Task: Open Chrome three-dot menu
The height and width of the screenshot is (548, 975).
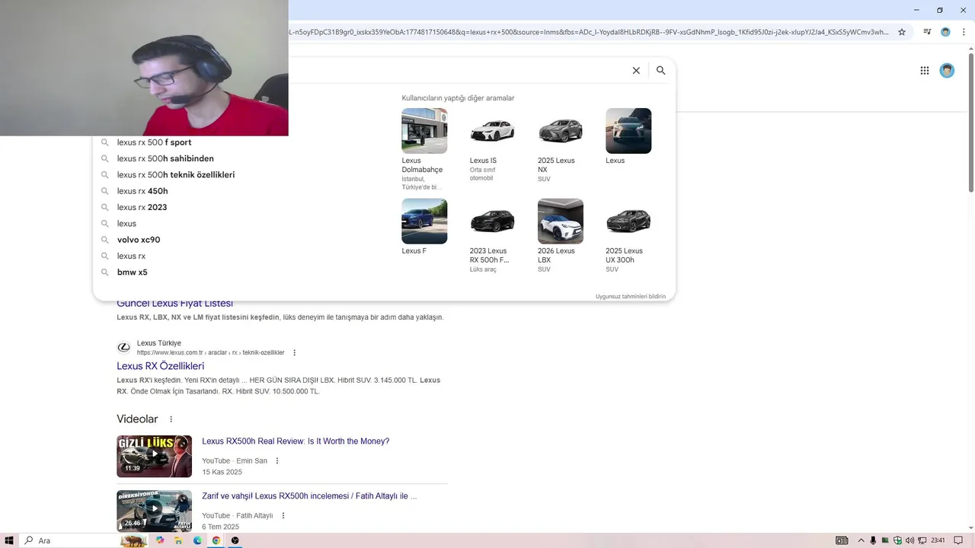Action: click(964, 32)
